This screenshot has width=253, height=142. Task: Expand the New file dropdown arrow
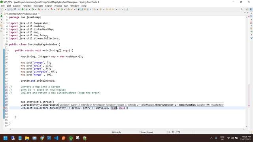point(5,9)
